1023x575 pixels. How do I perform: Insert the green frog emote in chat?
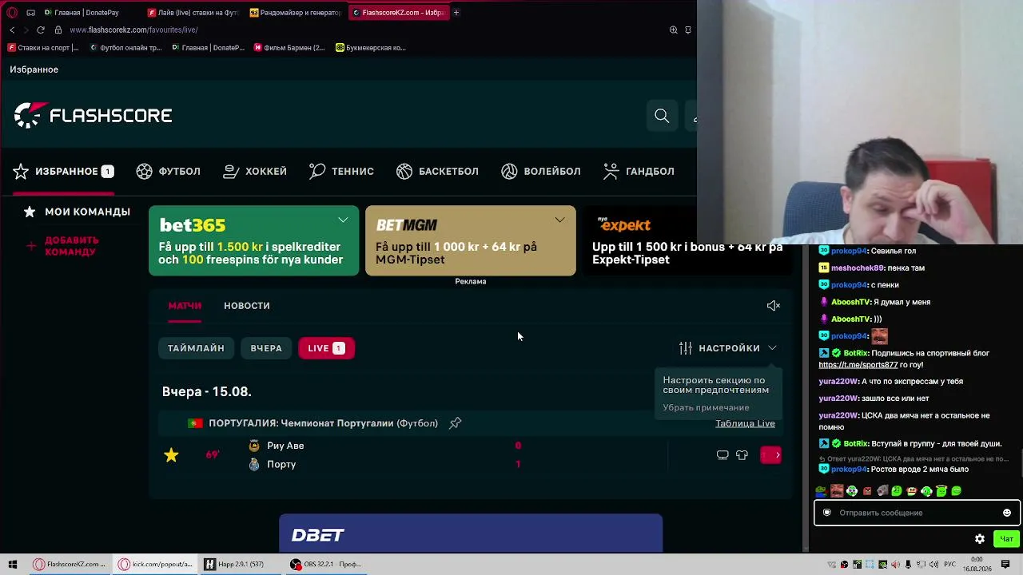(x=821, y=491)
